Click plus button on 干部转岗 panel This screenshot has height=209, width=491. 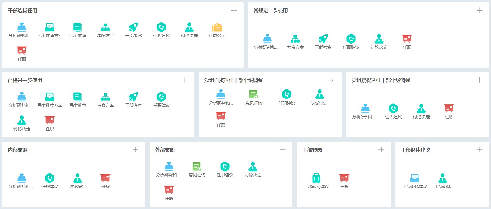pyautogui.click(x=381, y=150)
